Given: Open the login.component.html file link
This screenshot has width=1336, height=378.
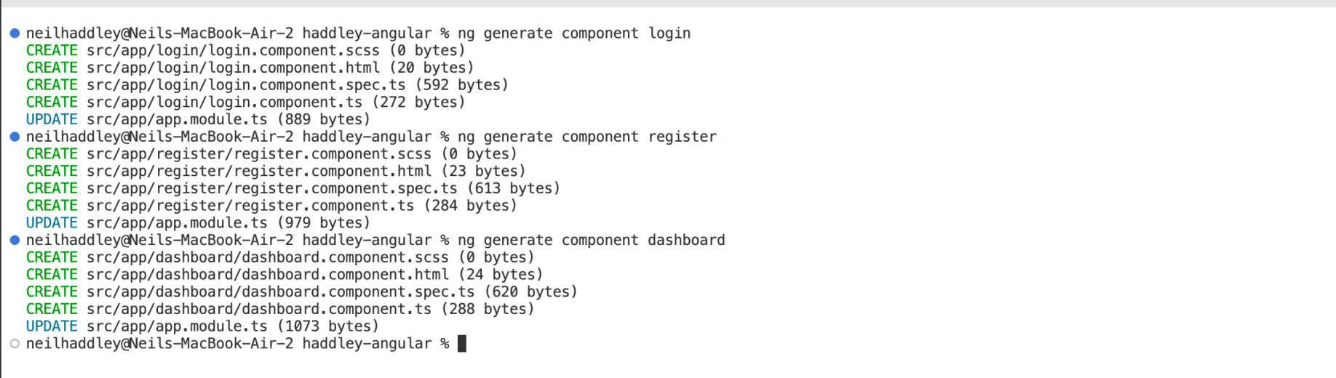Looking at the screenshot, I should tap(233, 68).
